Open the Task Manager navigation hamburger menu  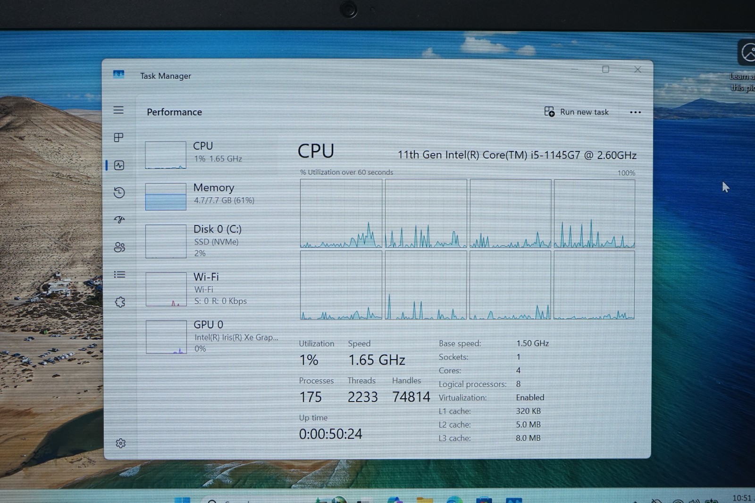coord(118,110)
